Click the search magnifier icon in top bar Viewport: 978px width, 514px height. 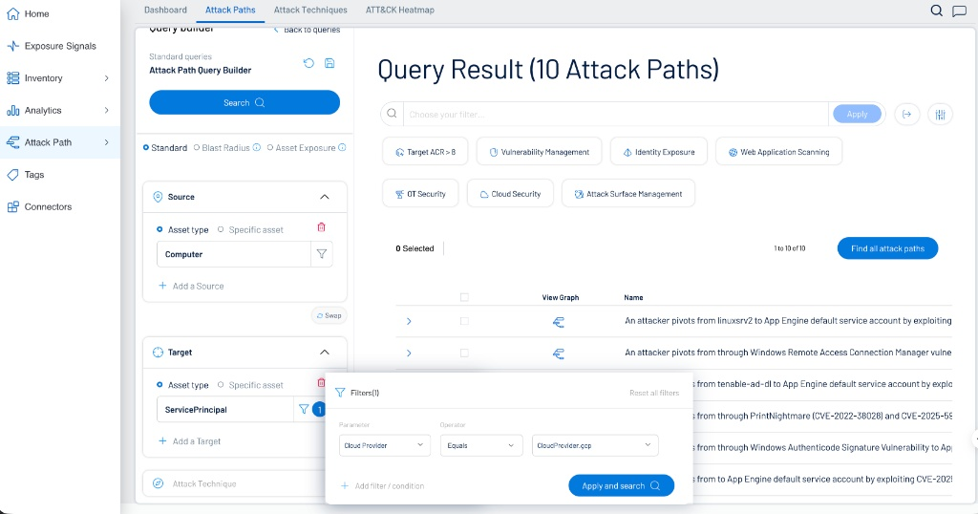pyautogui.click(x=936, y=11)
